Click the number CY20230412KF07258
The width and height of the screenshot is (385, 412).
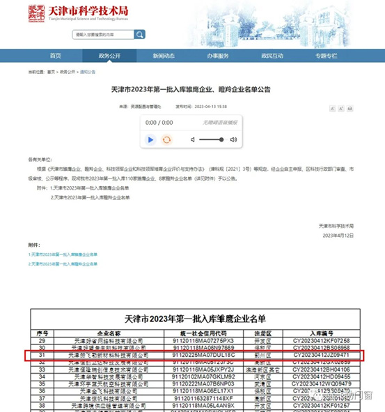pos(321,341)
